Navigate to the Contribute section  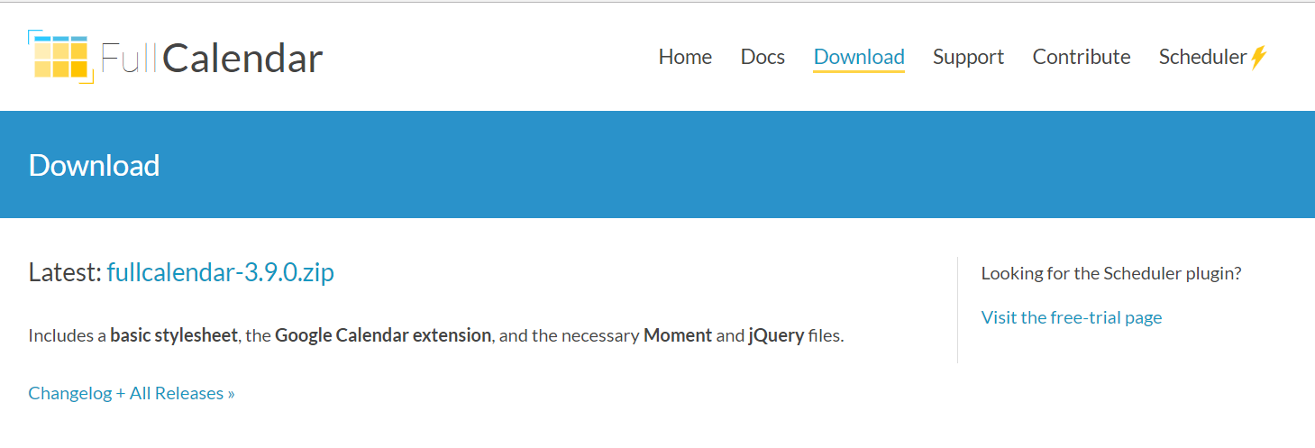(x=1082, y=57)
